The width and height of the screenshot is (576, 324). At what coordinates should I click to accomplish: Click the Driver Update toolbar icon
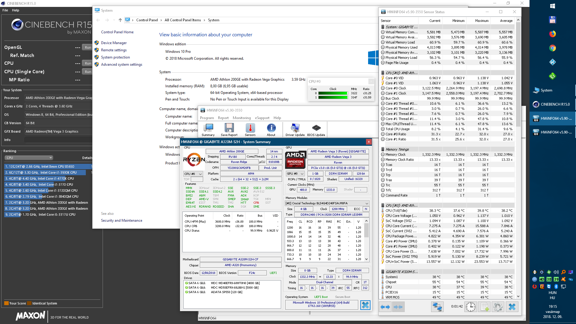[295, 130]
